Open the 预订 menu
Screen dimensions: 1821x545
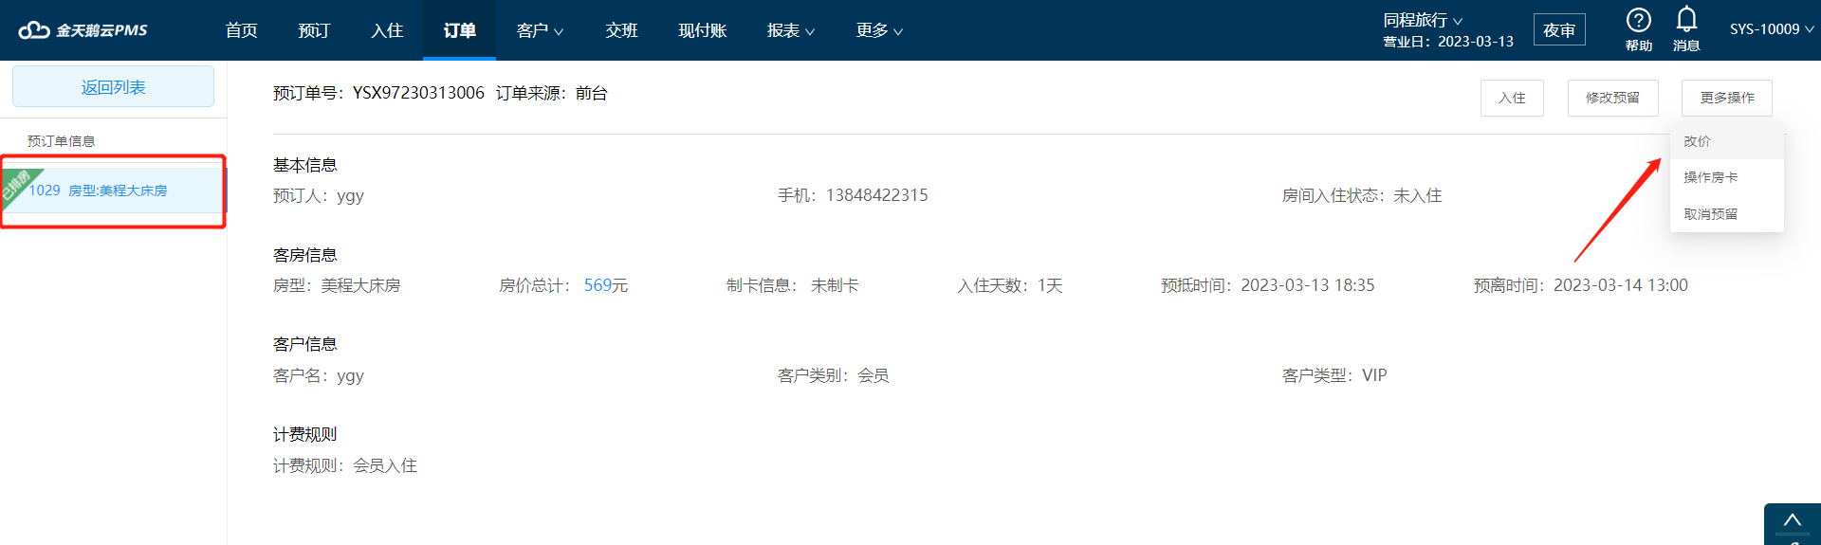[314, 30]
